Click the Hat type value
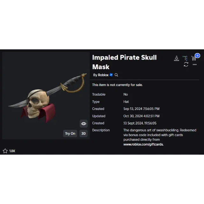Image resolution: width=204 pixels, height=204 pixels. click(x=126, y=102)
